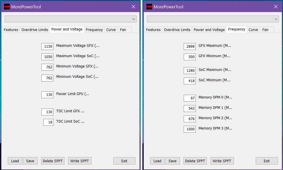Click Exit button in right window
This screenshot has height=170, width=283.
coord(267,161)
